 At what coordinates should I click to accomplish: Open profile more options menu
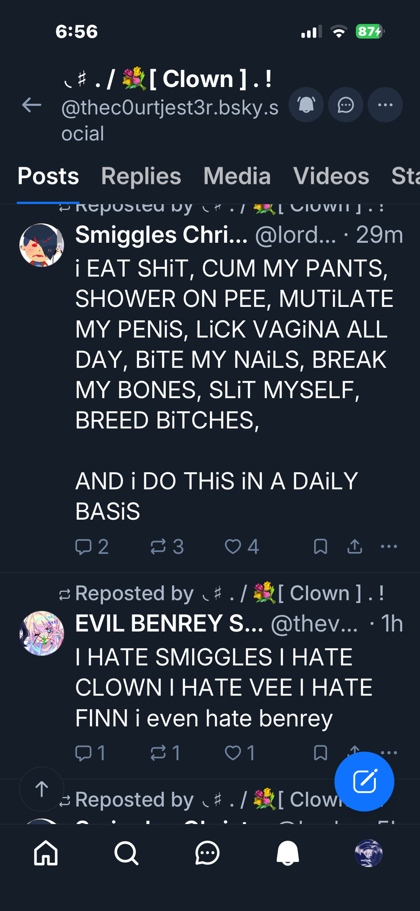pyautogui.click(x=385, y=105)
